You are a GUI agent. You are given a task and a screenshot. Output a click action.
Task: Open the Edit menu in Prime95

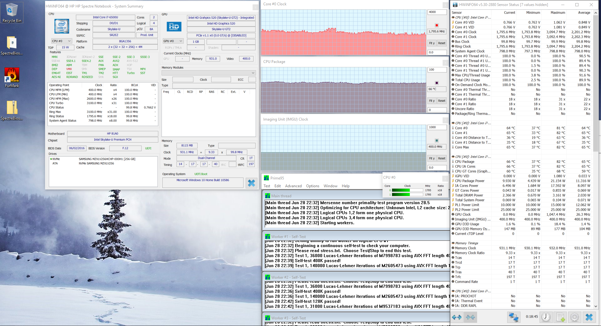[278, 186]
